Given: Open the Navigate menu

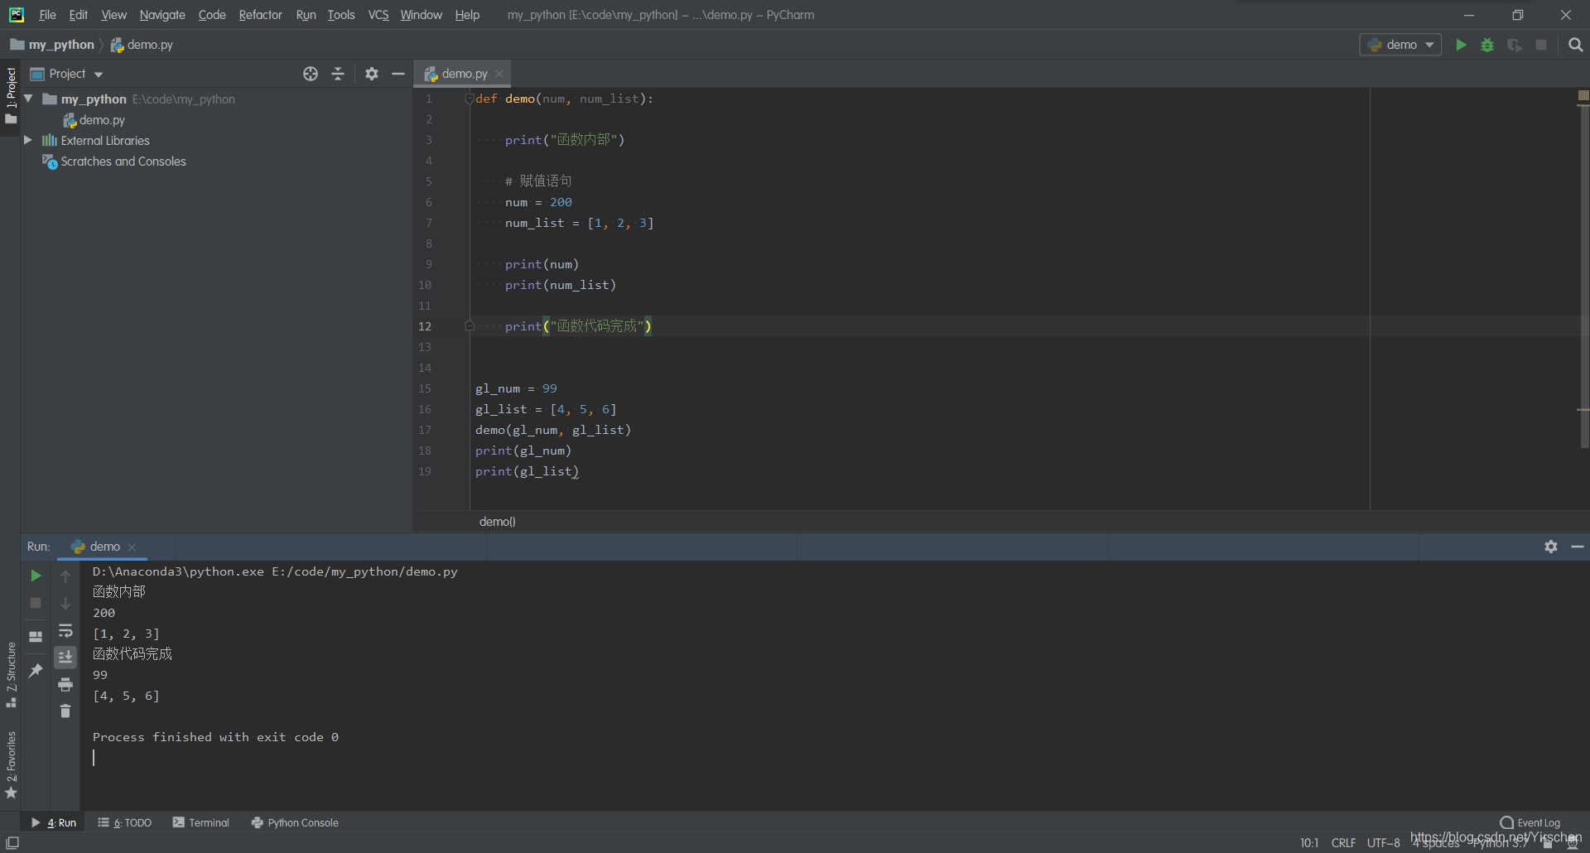Looking at the screenshot, I should coord(162,15).
